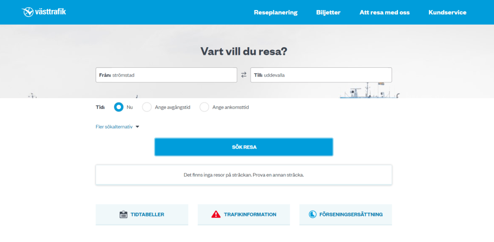Open the Att resa med oss menu

[x=384, y=13]
